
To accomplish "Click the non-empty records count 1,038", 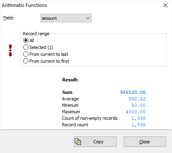I will (139, 118).
